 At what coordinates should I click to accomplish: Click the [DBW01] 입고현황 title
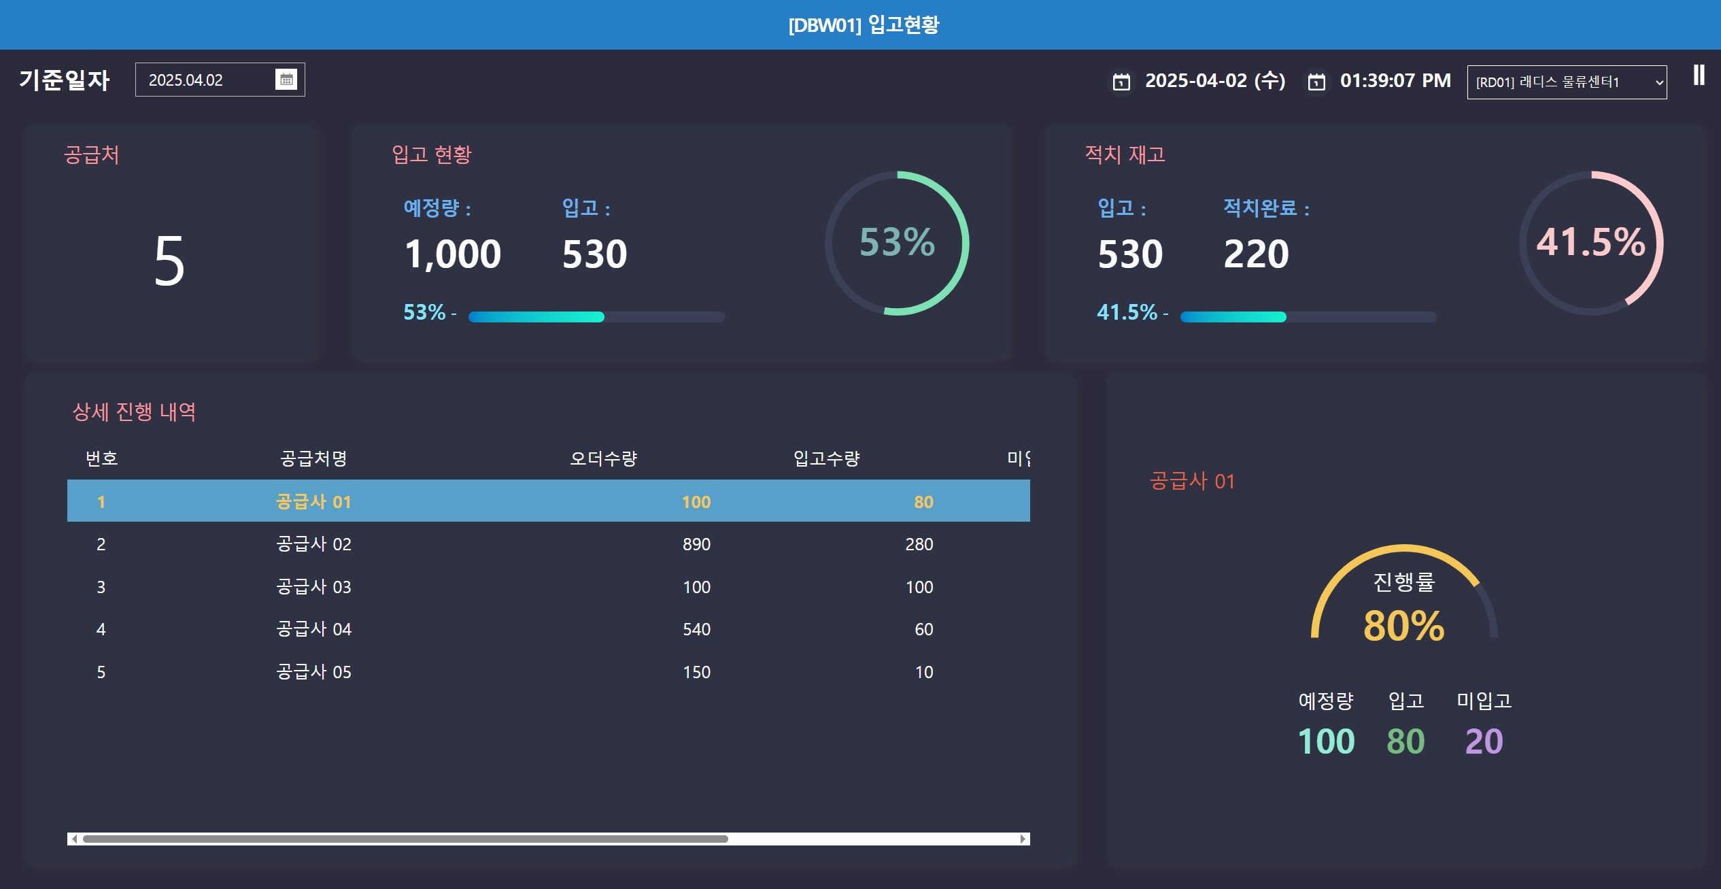(x=864, y=24)
